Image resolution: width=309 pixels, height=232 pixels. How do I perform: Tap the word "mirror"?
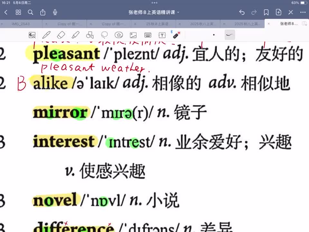[60, 113]
